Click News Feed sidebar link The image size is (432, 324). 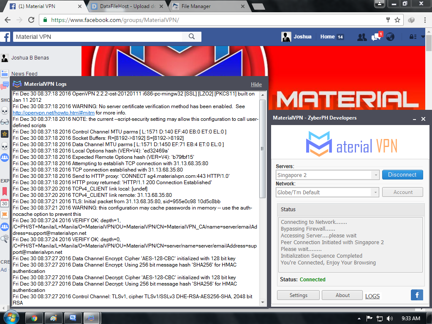(24, 74)
